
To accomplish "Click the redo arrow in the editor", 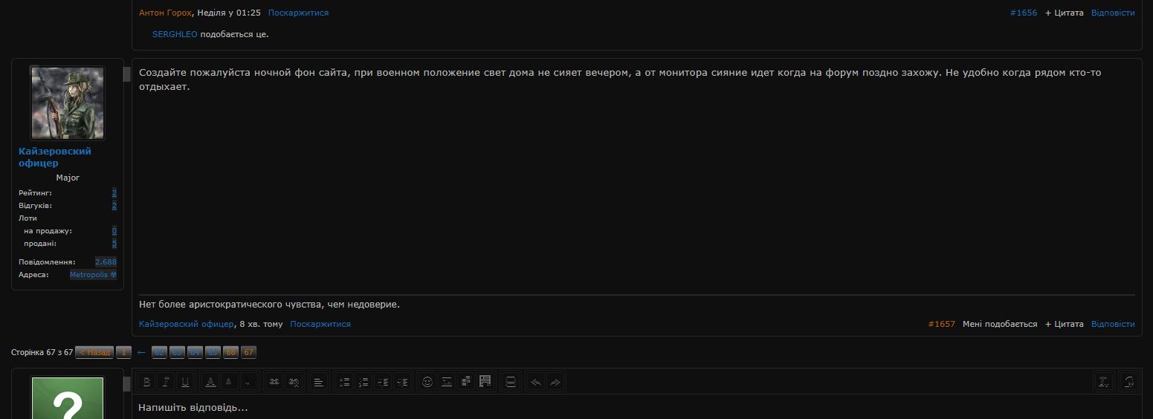I will tap(555, 382).
